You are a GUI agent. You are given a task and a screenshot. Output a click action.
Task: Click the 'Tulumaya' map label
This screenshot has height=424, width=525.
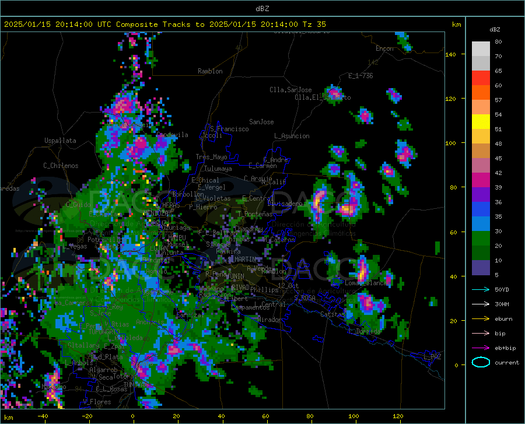click(x=218, y=169)
